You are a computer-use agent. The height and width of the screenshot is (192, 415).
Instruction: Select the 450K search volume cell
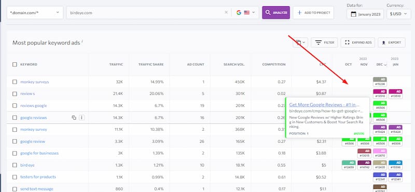coord(240,82)
